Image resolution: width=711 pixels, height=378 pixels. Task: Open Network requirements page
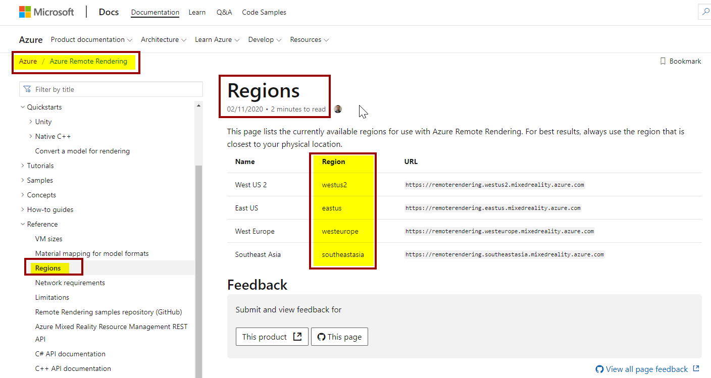click(x=70, y=283)
